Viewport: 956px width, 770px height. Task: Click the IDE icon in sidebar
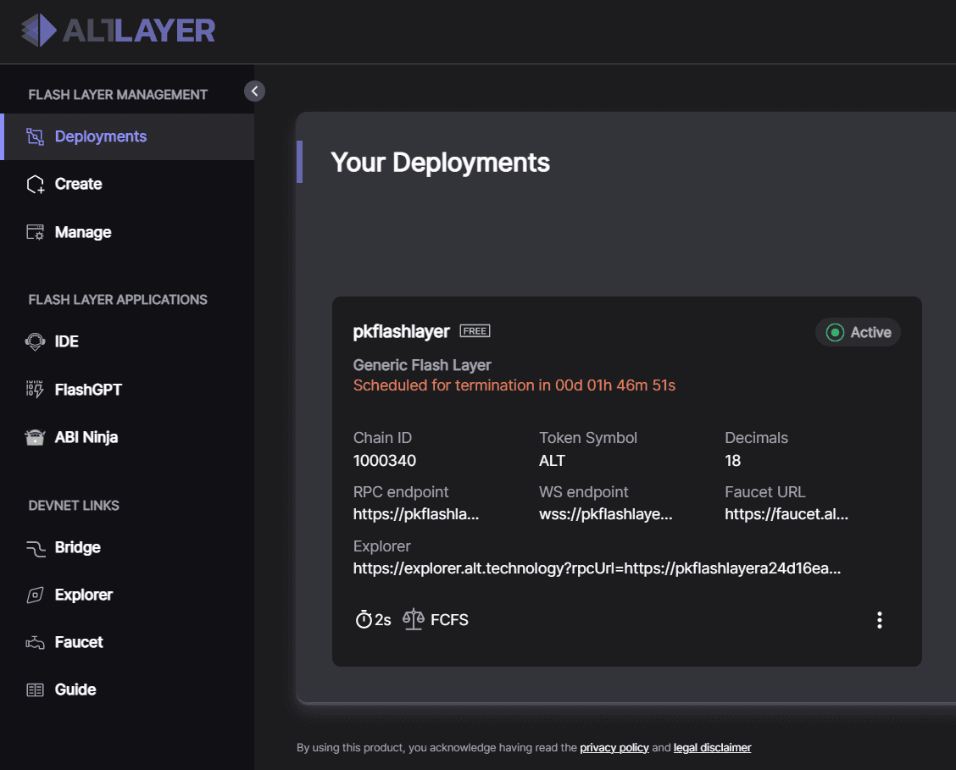pyautogui.click(x=36, y=341)
